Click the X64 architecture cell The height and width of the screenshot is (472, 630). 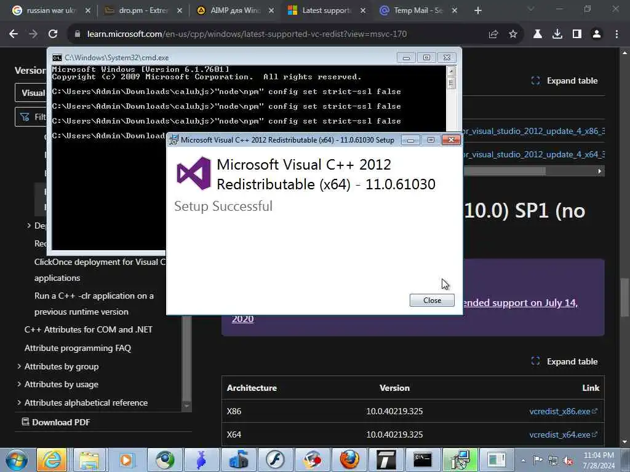tap(234, 435)
